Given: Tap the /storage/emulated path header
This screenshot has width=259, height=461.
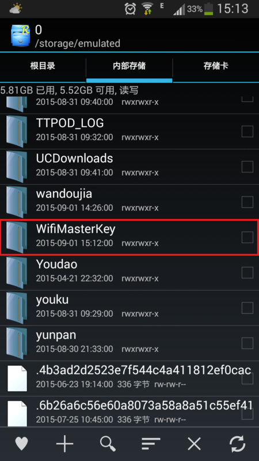Looking at the screenshot, I should point(78,44).
